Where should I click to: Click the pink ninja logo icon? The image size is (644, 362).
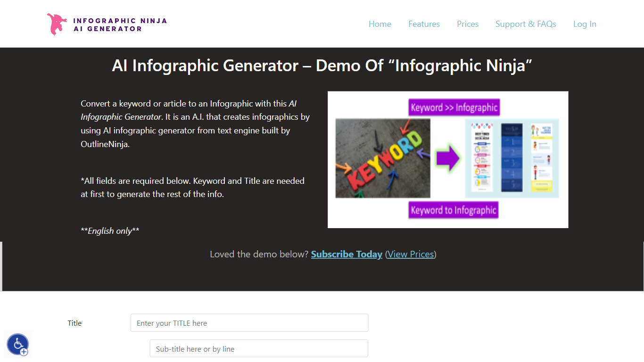click(x=57, y=25)
